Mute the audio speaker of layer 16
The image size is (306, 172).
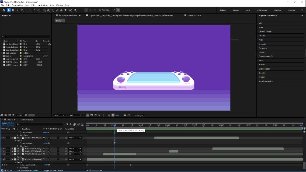point(4,159)
